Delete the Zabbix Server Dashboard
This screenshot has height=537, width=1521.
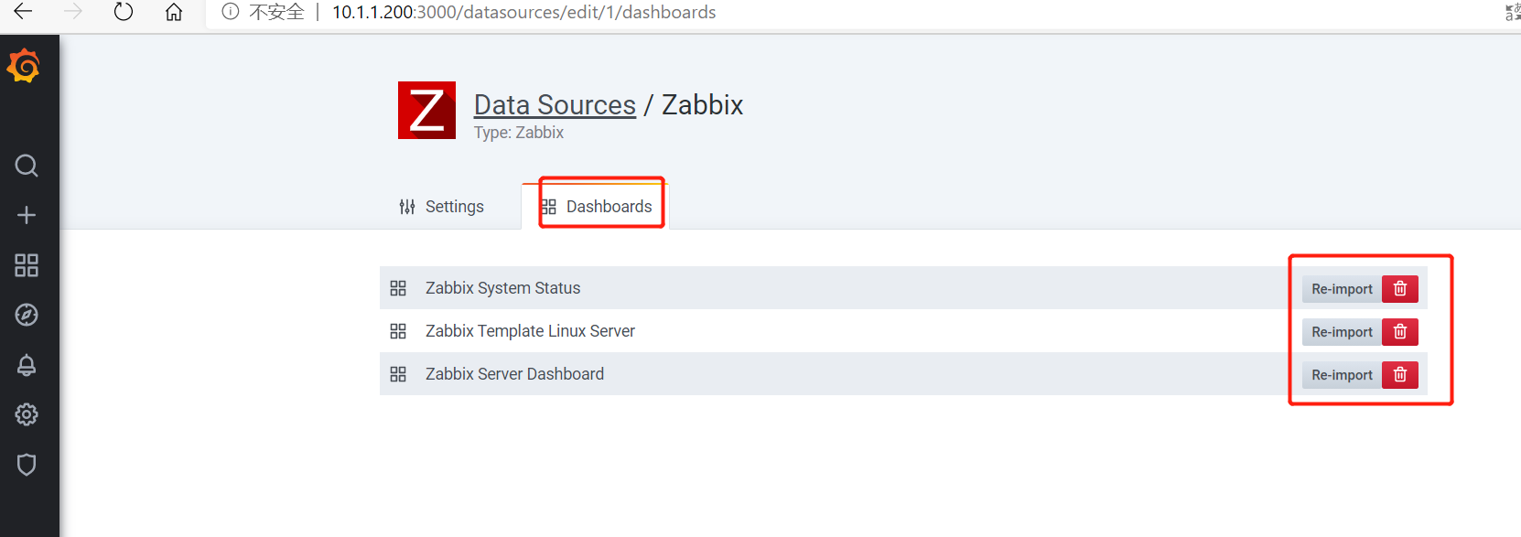tap(1399, 375)
